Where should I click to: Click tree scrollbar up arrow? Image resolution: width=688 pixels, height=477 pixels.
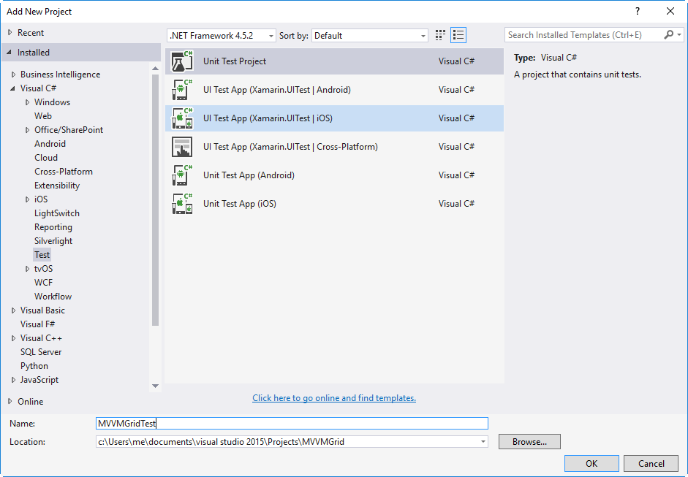click(155, 69)
